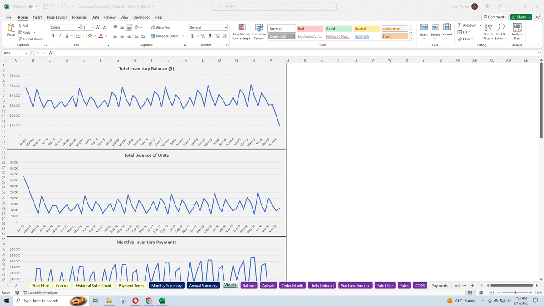The image size is (544, 306).
Task: Apply Comma Style format
Action: tap(210, 36)
